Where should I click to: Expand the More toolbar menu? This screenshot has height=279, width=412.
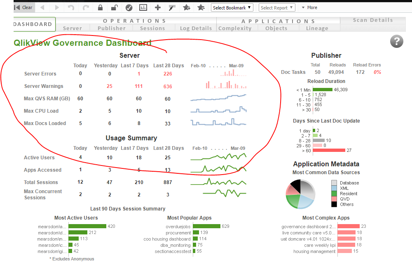point(309,7)
